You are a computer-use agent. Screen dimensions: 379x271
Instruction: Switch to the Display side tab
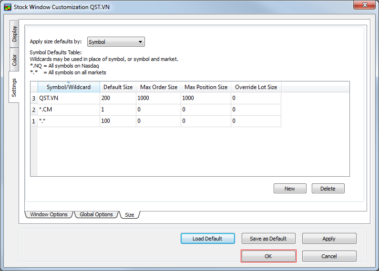15,34
